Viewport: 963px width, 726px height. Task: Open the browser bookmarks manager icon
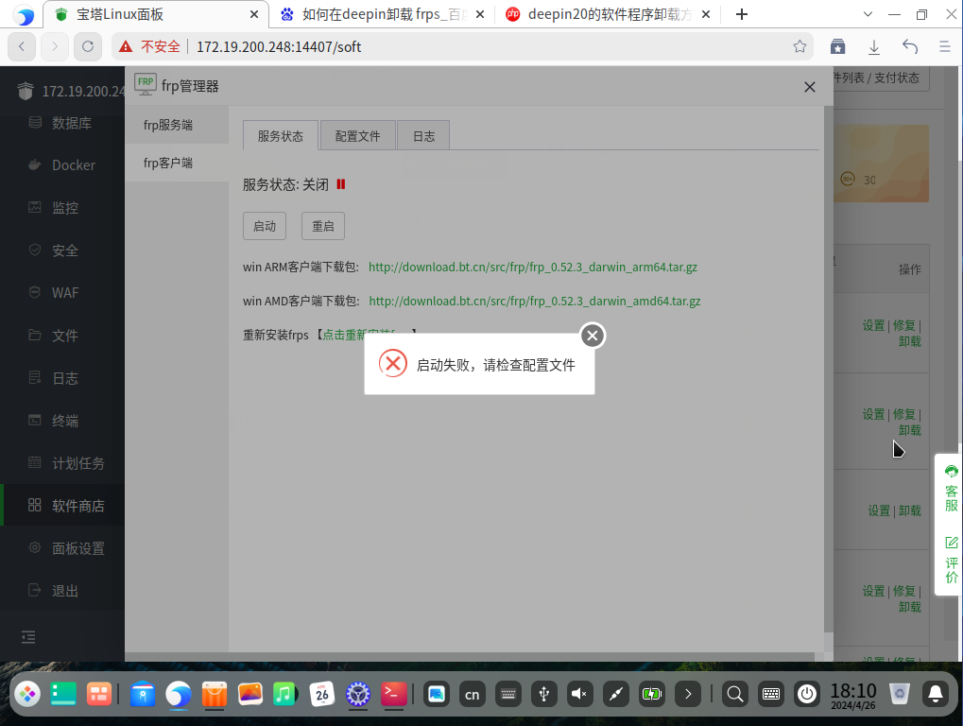pos(837,46)
